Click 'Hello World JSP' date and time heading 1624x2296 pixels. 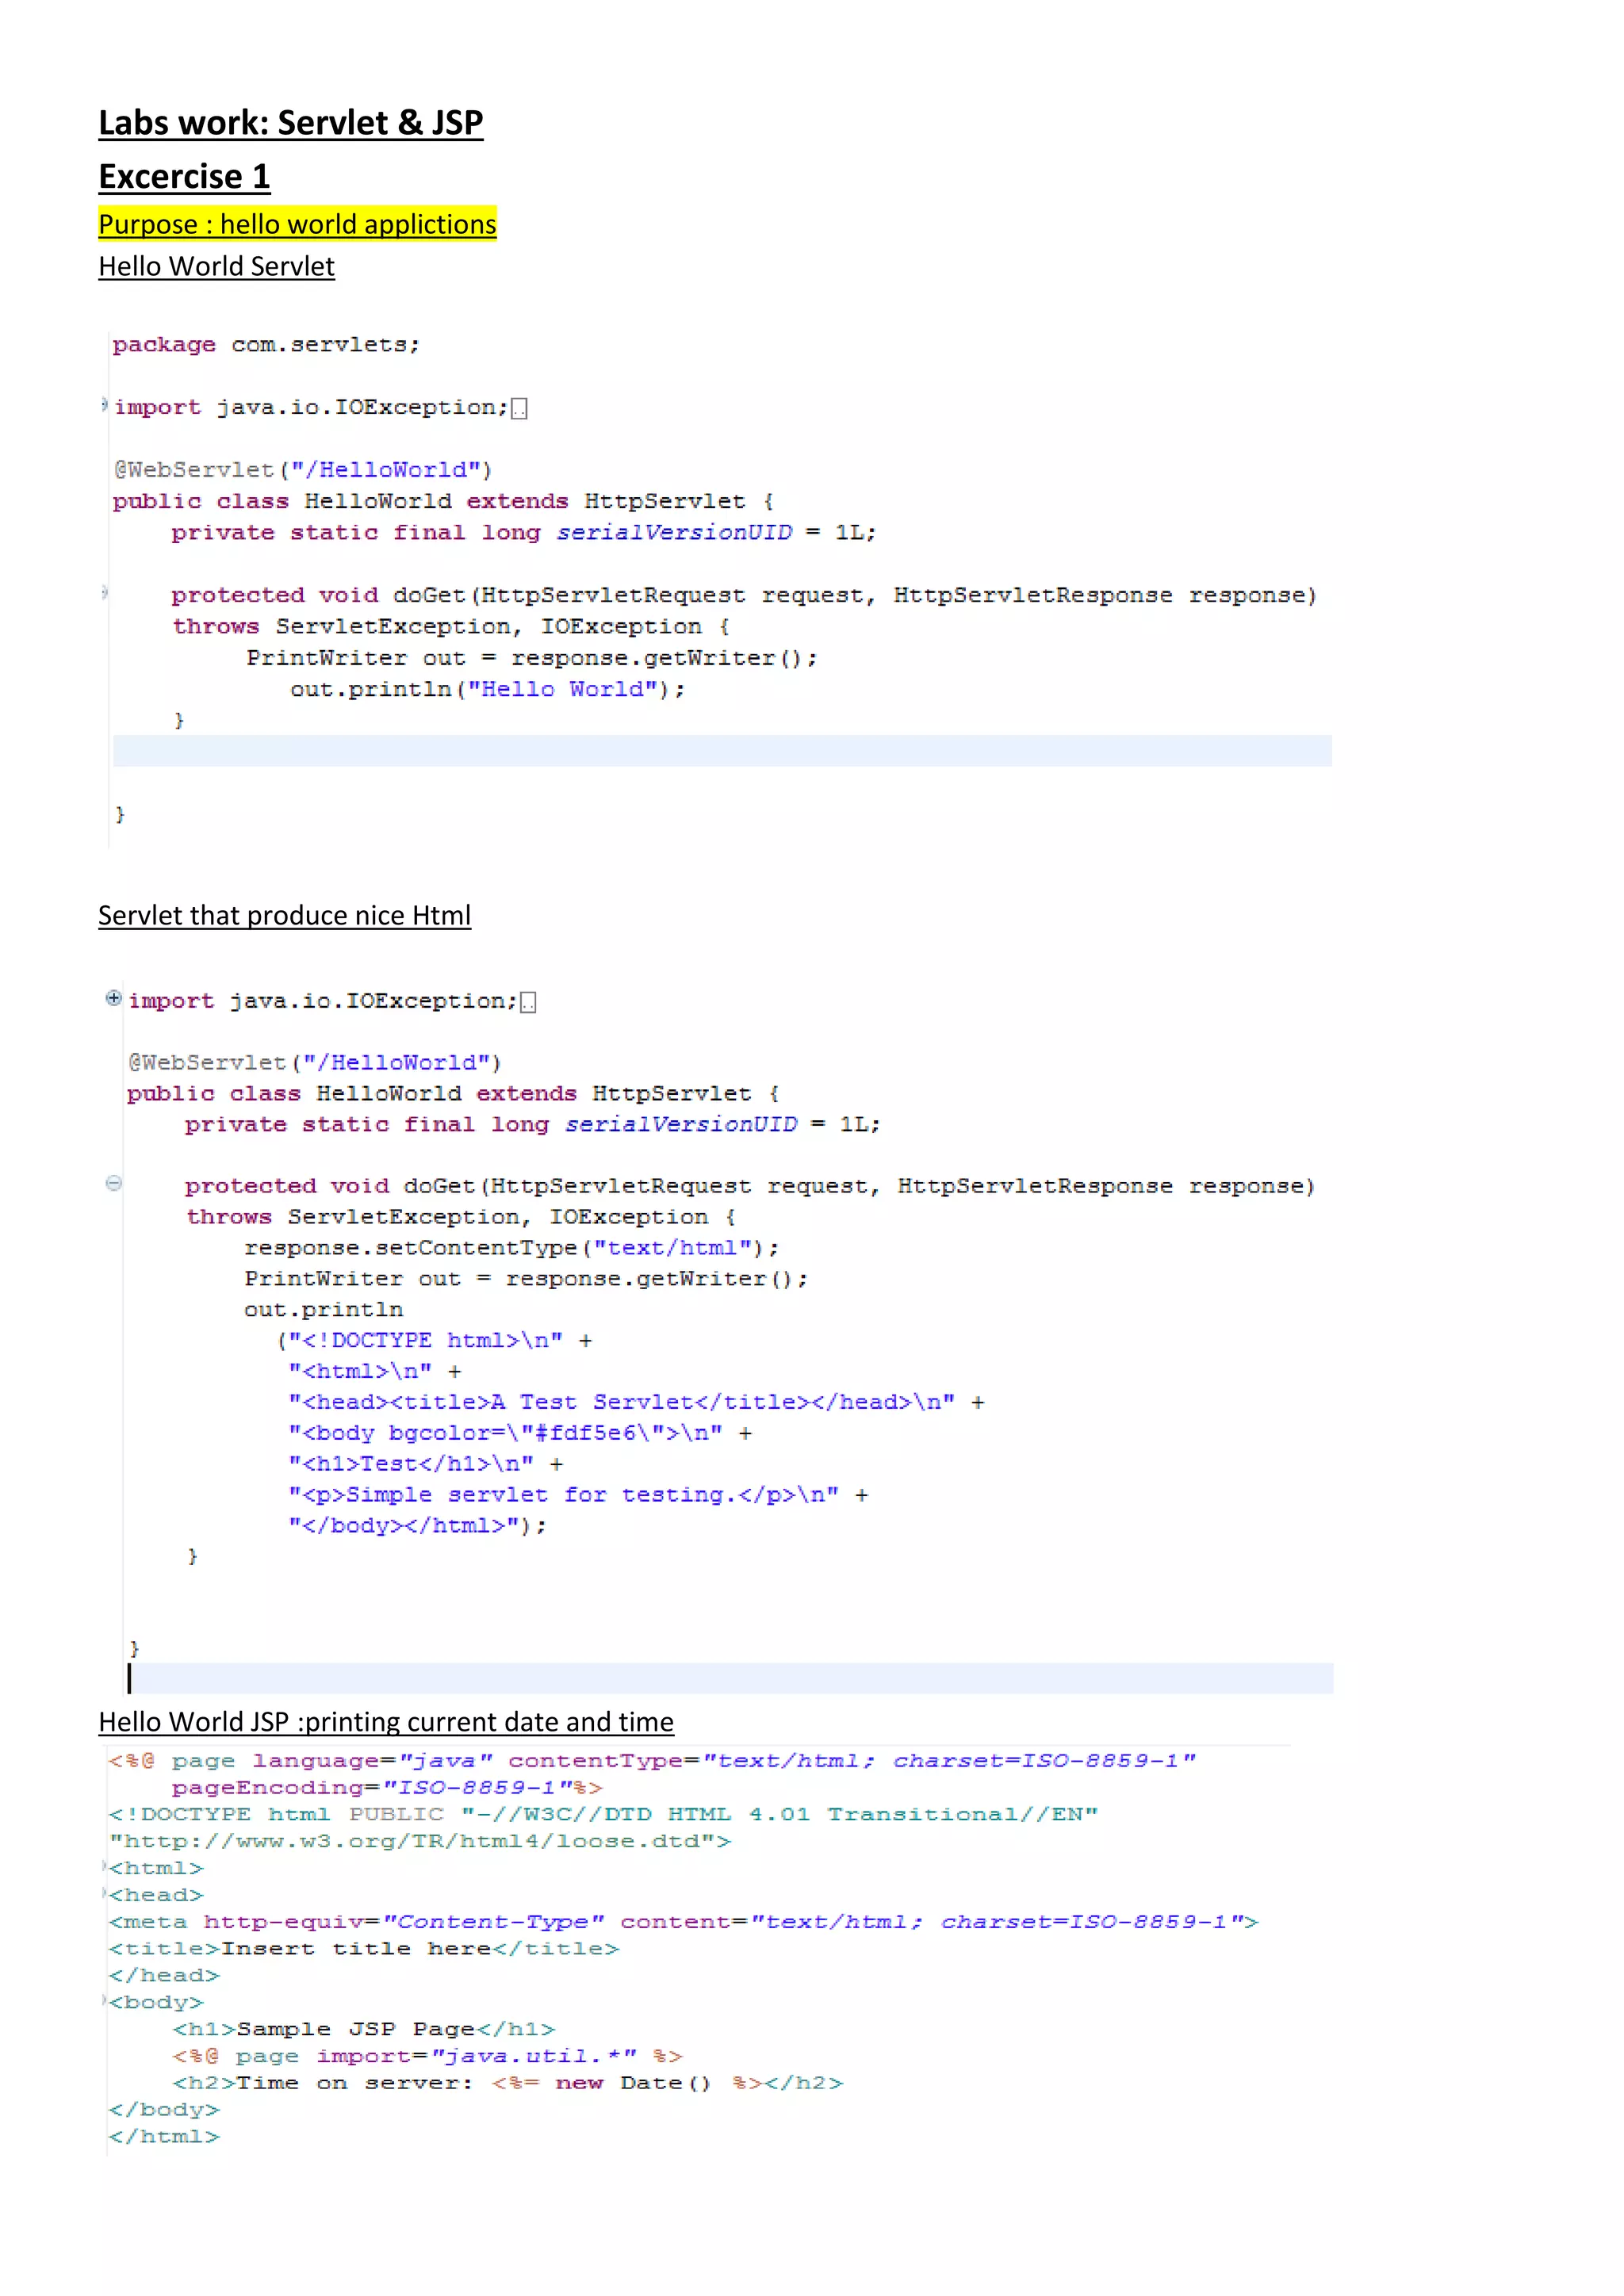point(385,1721)
